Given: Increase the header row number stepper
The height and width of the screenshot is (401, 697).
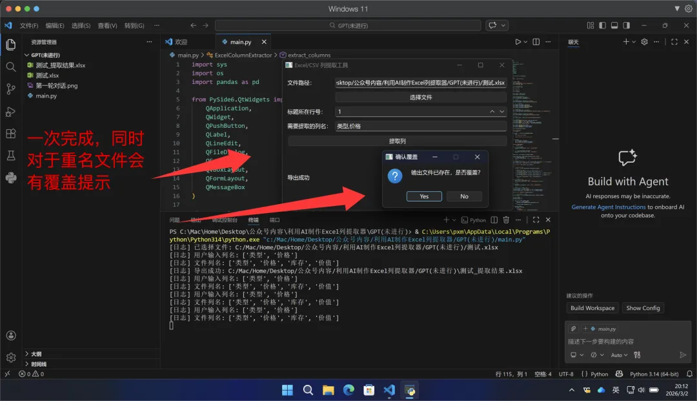Looking at the screenshot, I should tap(492, 112).
